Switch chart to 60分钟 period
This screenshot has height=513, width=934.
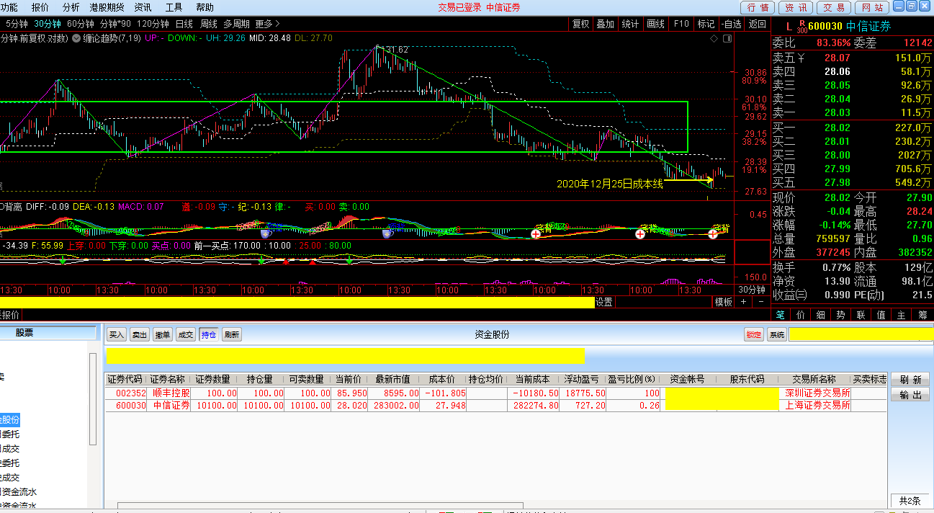(x=80, y=23)
